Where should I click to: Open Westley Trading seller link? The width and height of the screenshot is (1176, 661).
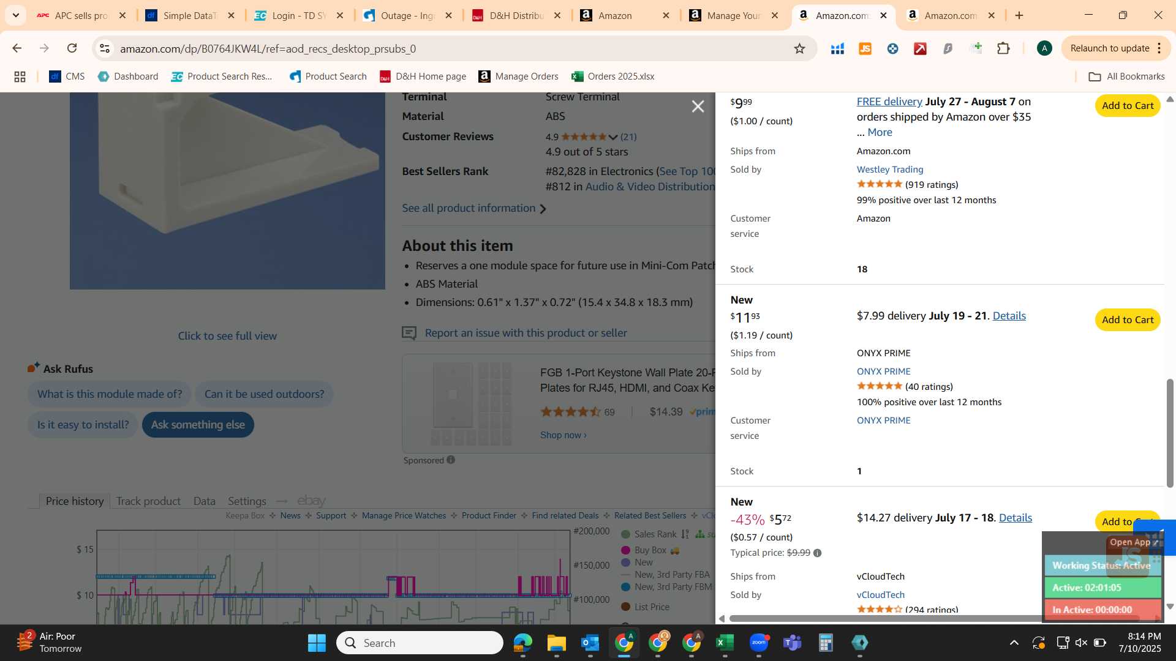tap(890, 170)
